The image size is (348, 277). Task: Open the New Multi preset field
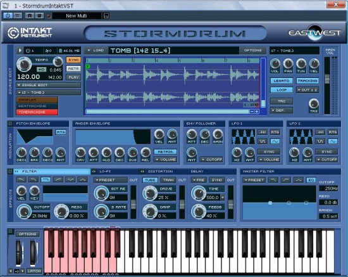point(77,16)
